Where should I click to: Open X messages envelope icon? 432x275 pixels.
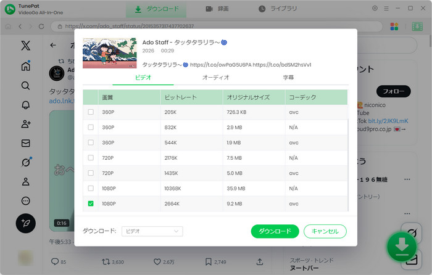click(x=26, y=143)
